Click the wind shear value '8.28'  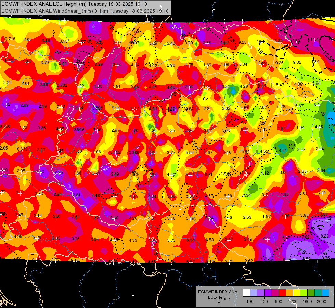pyautogui.click(x=325, y=236)
